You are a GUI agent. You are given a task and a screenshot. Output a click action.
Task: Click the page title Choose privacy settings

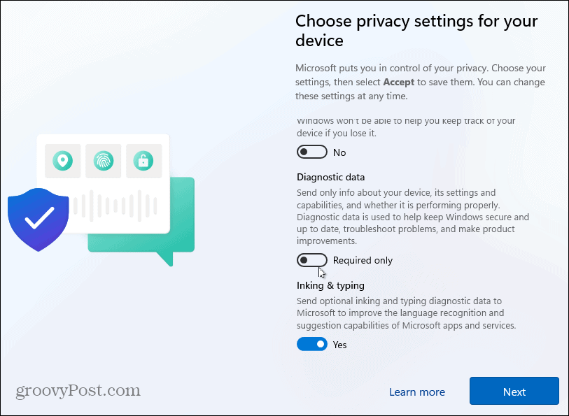[416, 30]
